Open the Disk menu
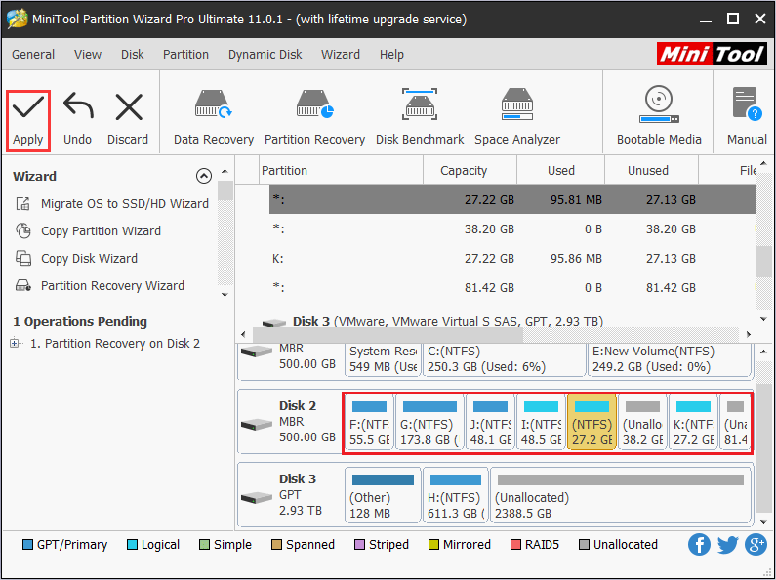776x580 pixels. (132, 55)
